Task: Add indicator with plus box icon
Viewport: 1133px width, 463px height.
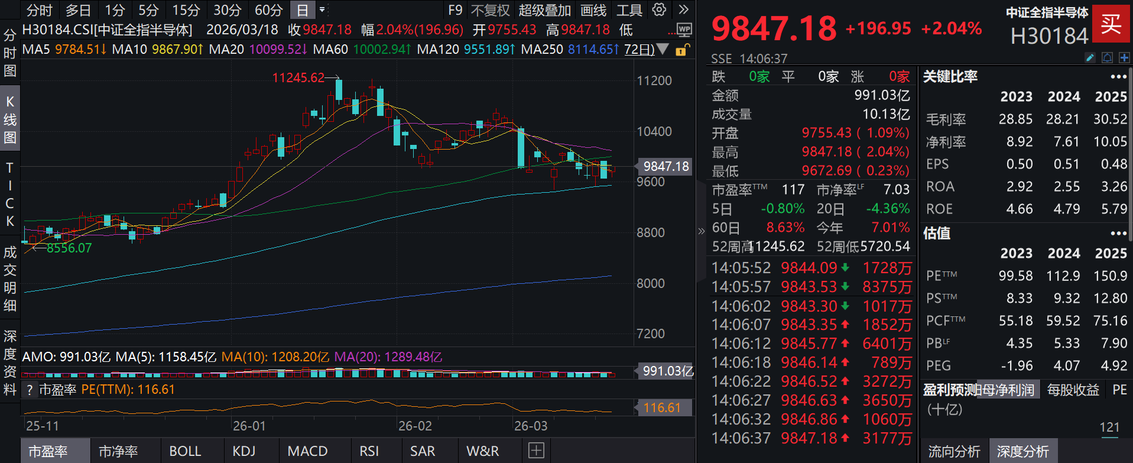Action: [x=536, y=451]
